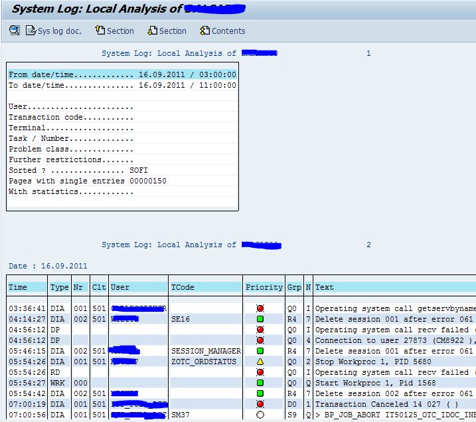
Task: Click red icon for Connection to user row
Action: [x=260, y=340]
